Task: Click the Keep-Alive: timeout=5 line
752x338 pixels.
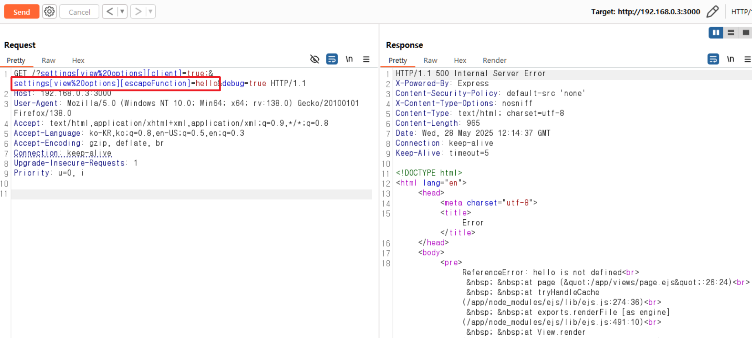Action: point(442,153)
